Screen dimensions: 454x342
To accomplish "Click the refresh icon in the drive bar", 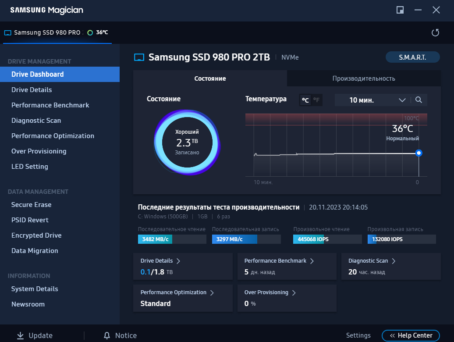I will point(435,32).
